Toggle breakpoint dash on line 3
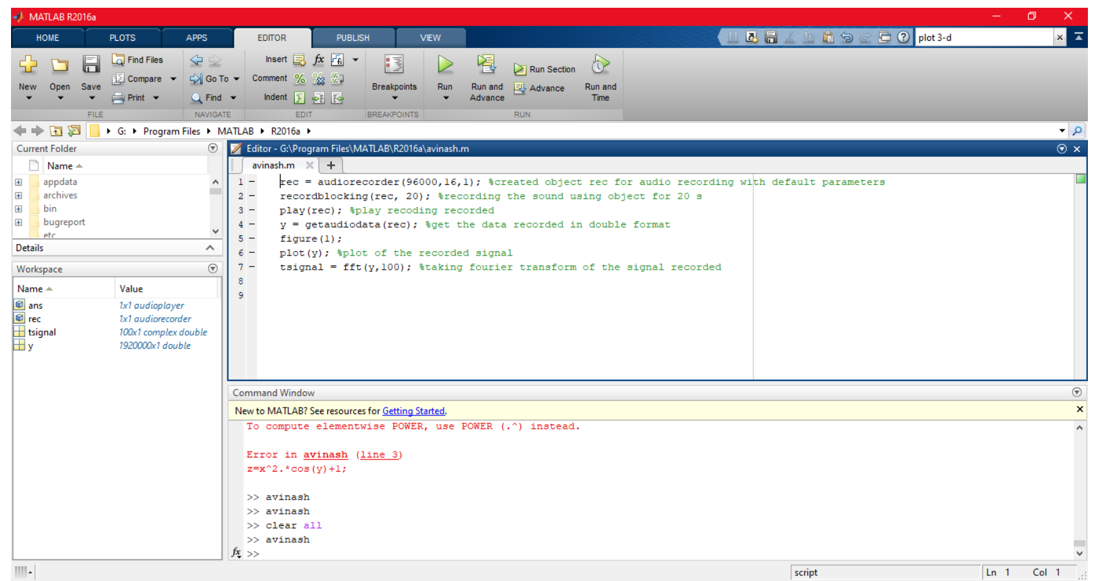Screen dimensions: 1097x581 252,210
